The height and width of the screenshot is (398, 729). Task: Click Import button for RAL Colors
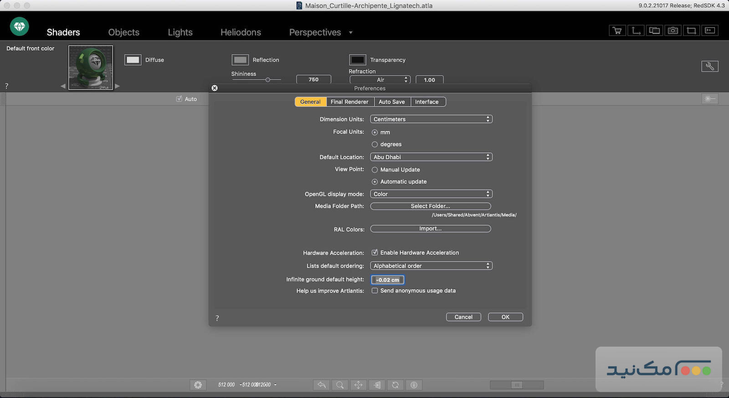tap(431, 229)
